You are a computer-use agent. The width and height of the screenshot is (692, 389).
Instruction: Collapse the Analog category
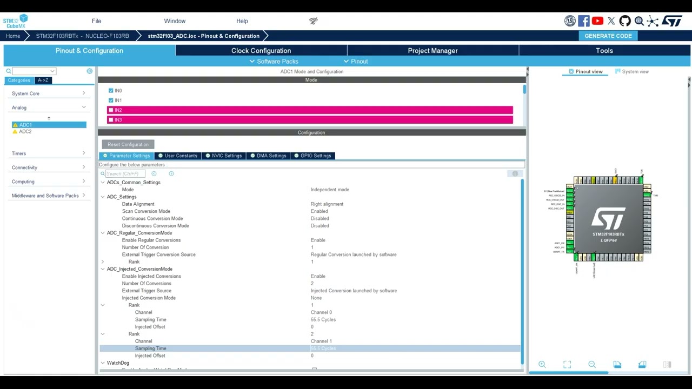[48, 108]
